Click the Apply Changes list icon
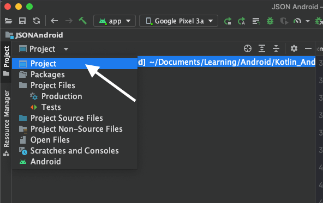This screenshot has height=203, width=323. click(x=256, y=21)
